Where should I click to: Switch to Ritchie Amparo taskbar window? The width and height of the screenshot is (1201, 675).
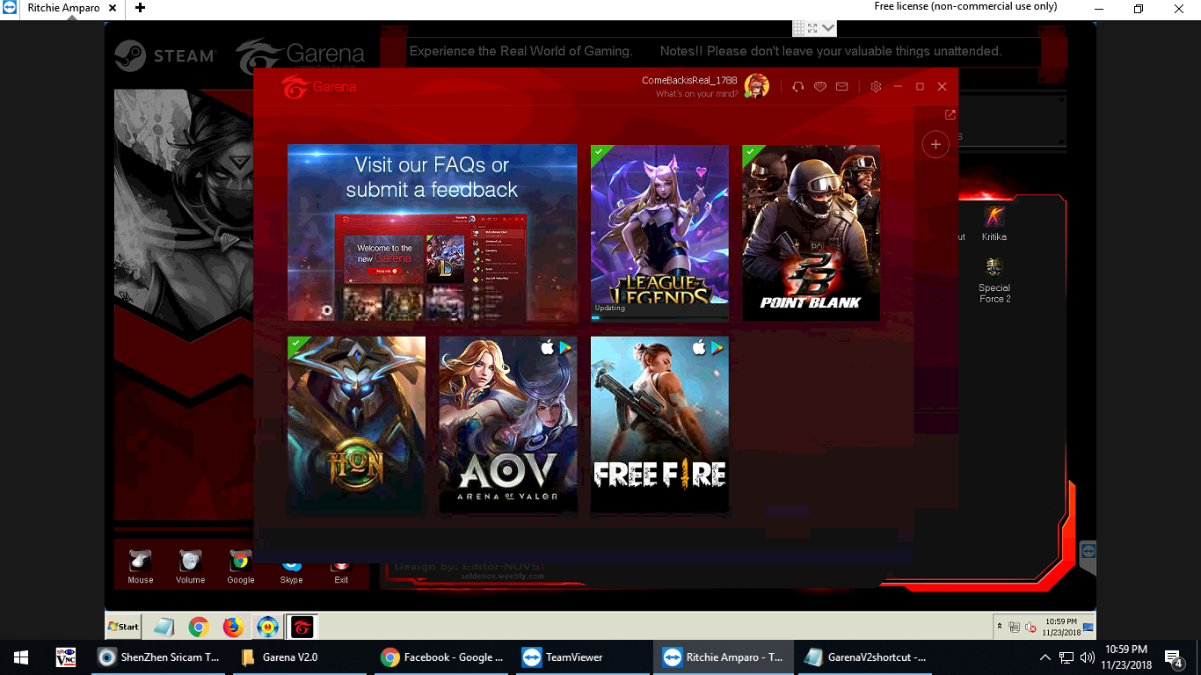coord(724,657)
